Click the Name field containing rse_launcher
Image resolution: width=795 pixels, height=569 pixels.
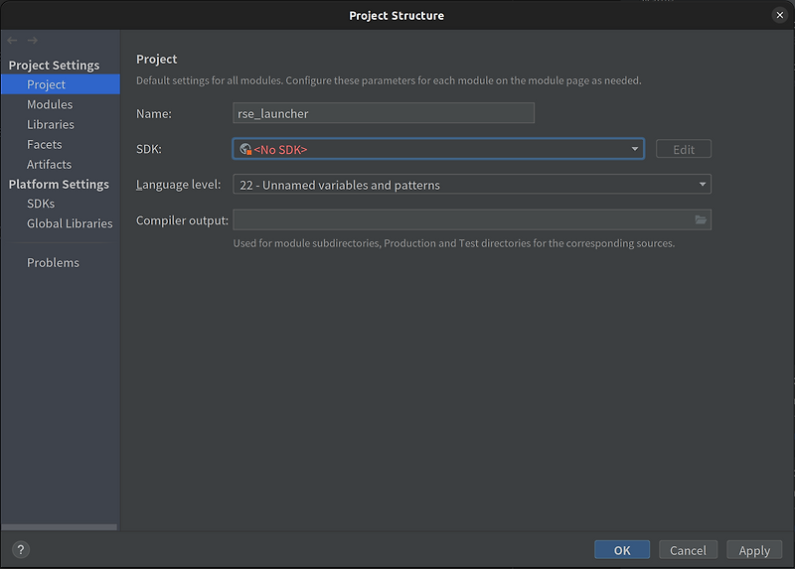tap(384, 113)
